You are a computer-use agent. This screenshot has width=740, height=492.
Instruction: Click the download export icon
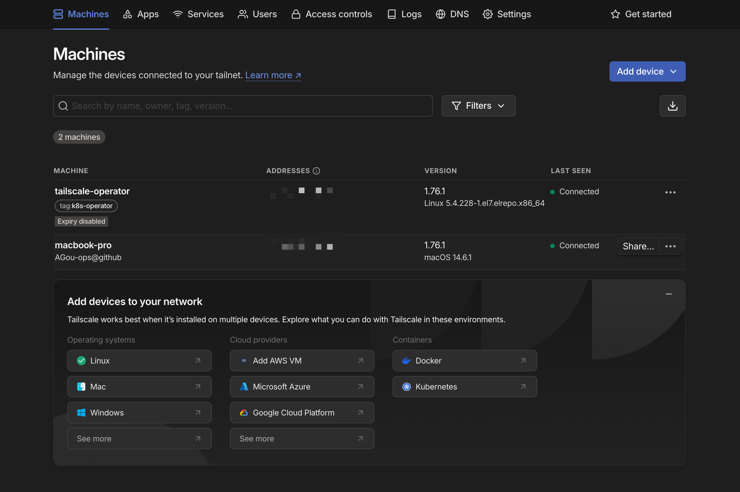point(672,106)
